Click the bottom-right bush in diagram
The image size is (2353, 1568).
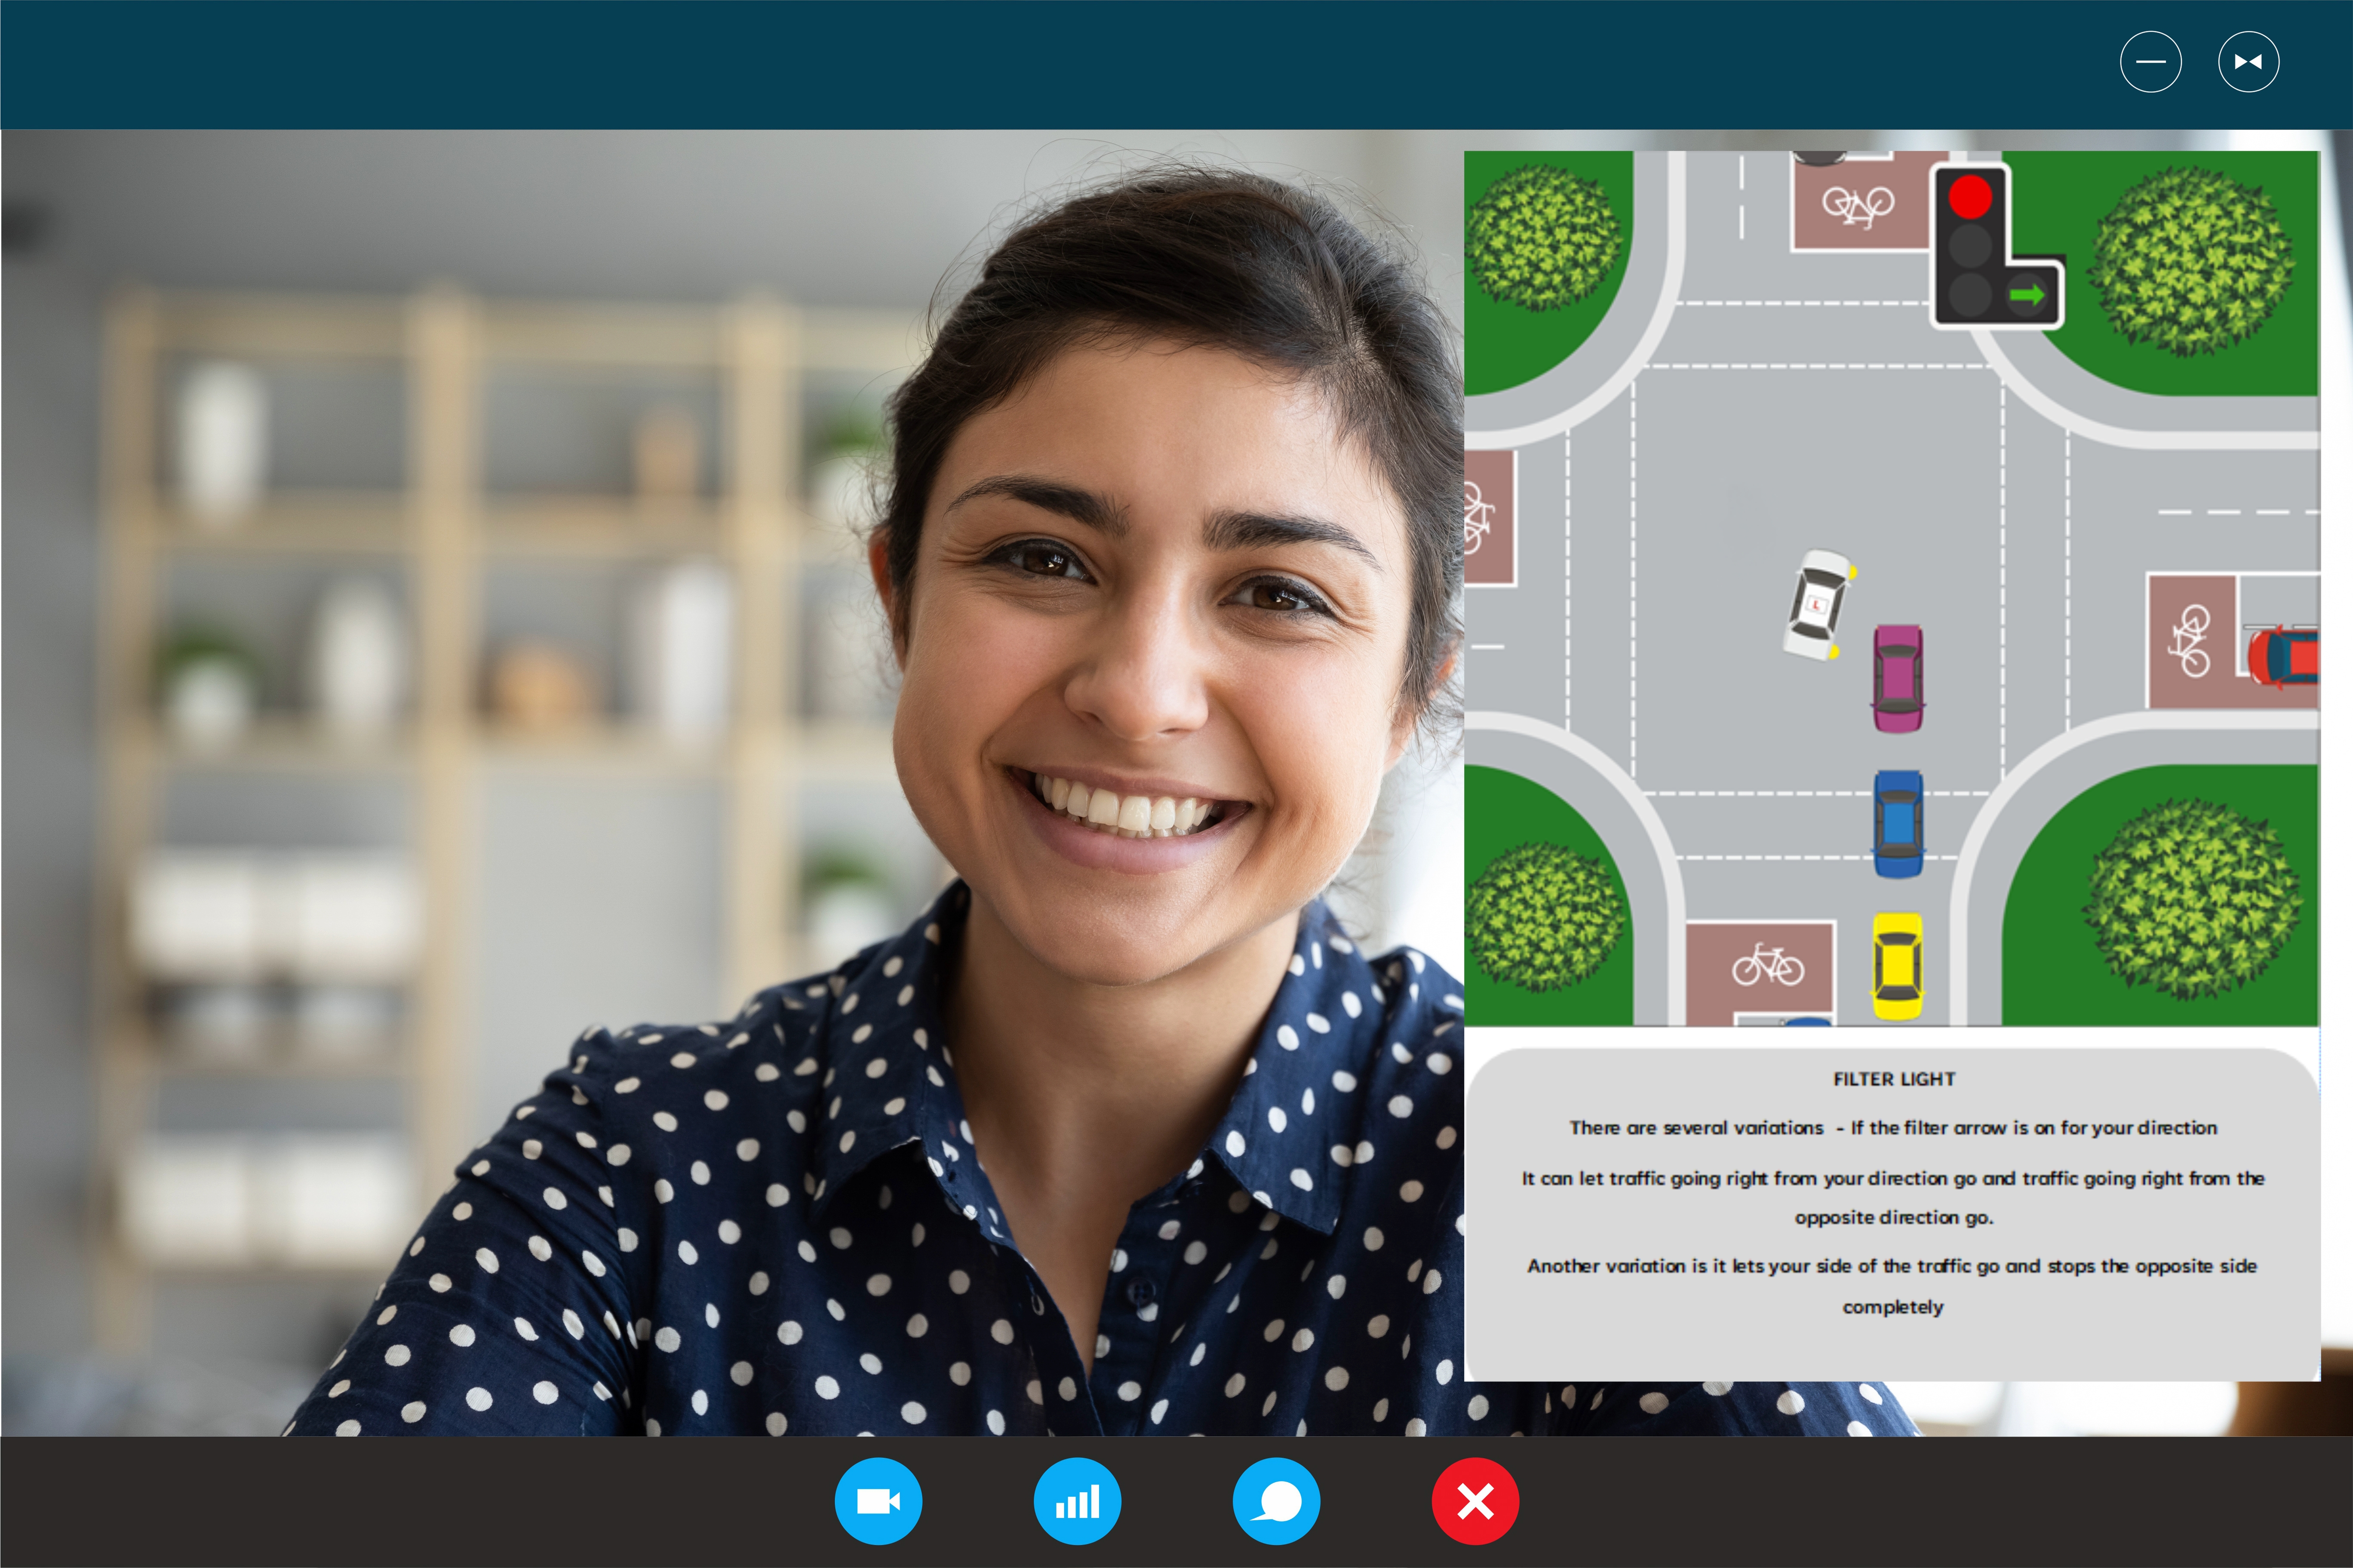(x=2191, y=898)
